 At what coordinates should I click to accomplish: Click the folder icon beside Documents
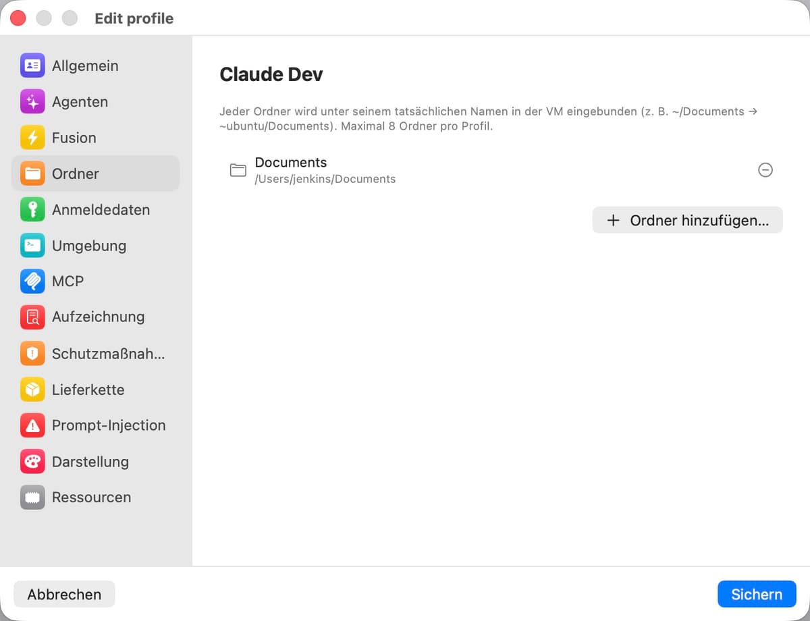238,170
